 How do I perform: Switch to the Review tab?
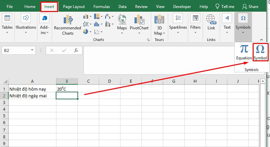tap(141, 7)
